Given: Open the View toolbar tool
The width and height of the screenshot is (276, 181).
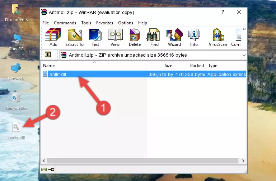Looking at the screenshot, I should pos(115,37).
